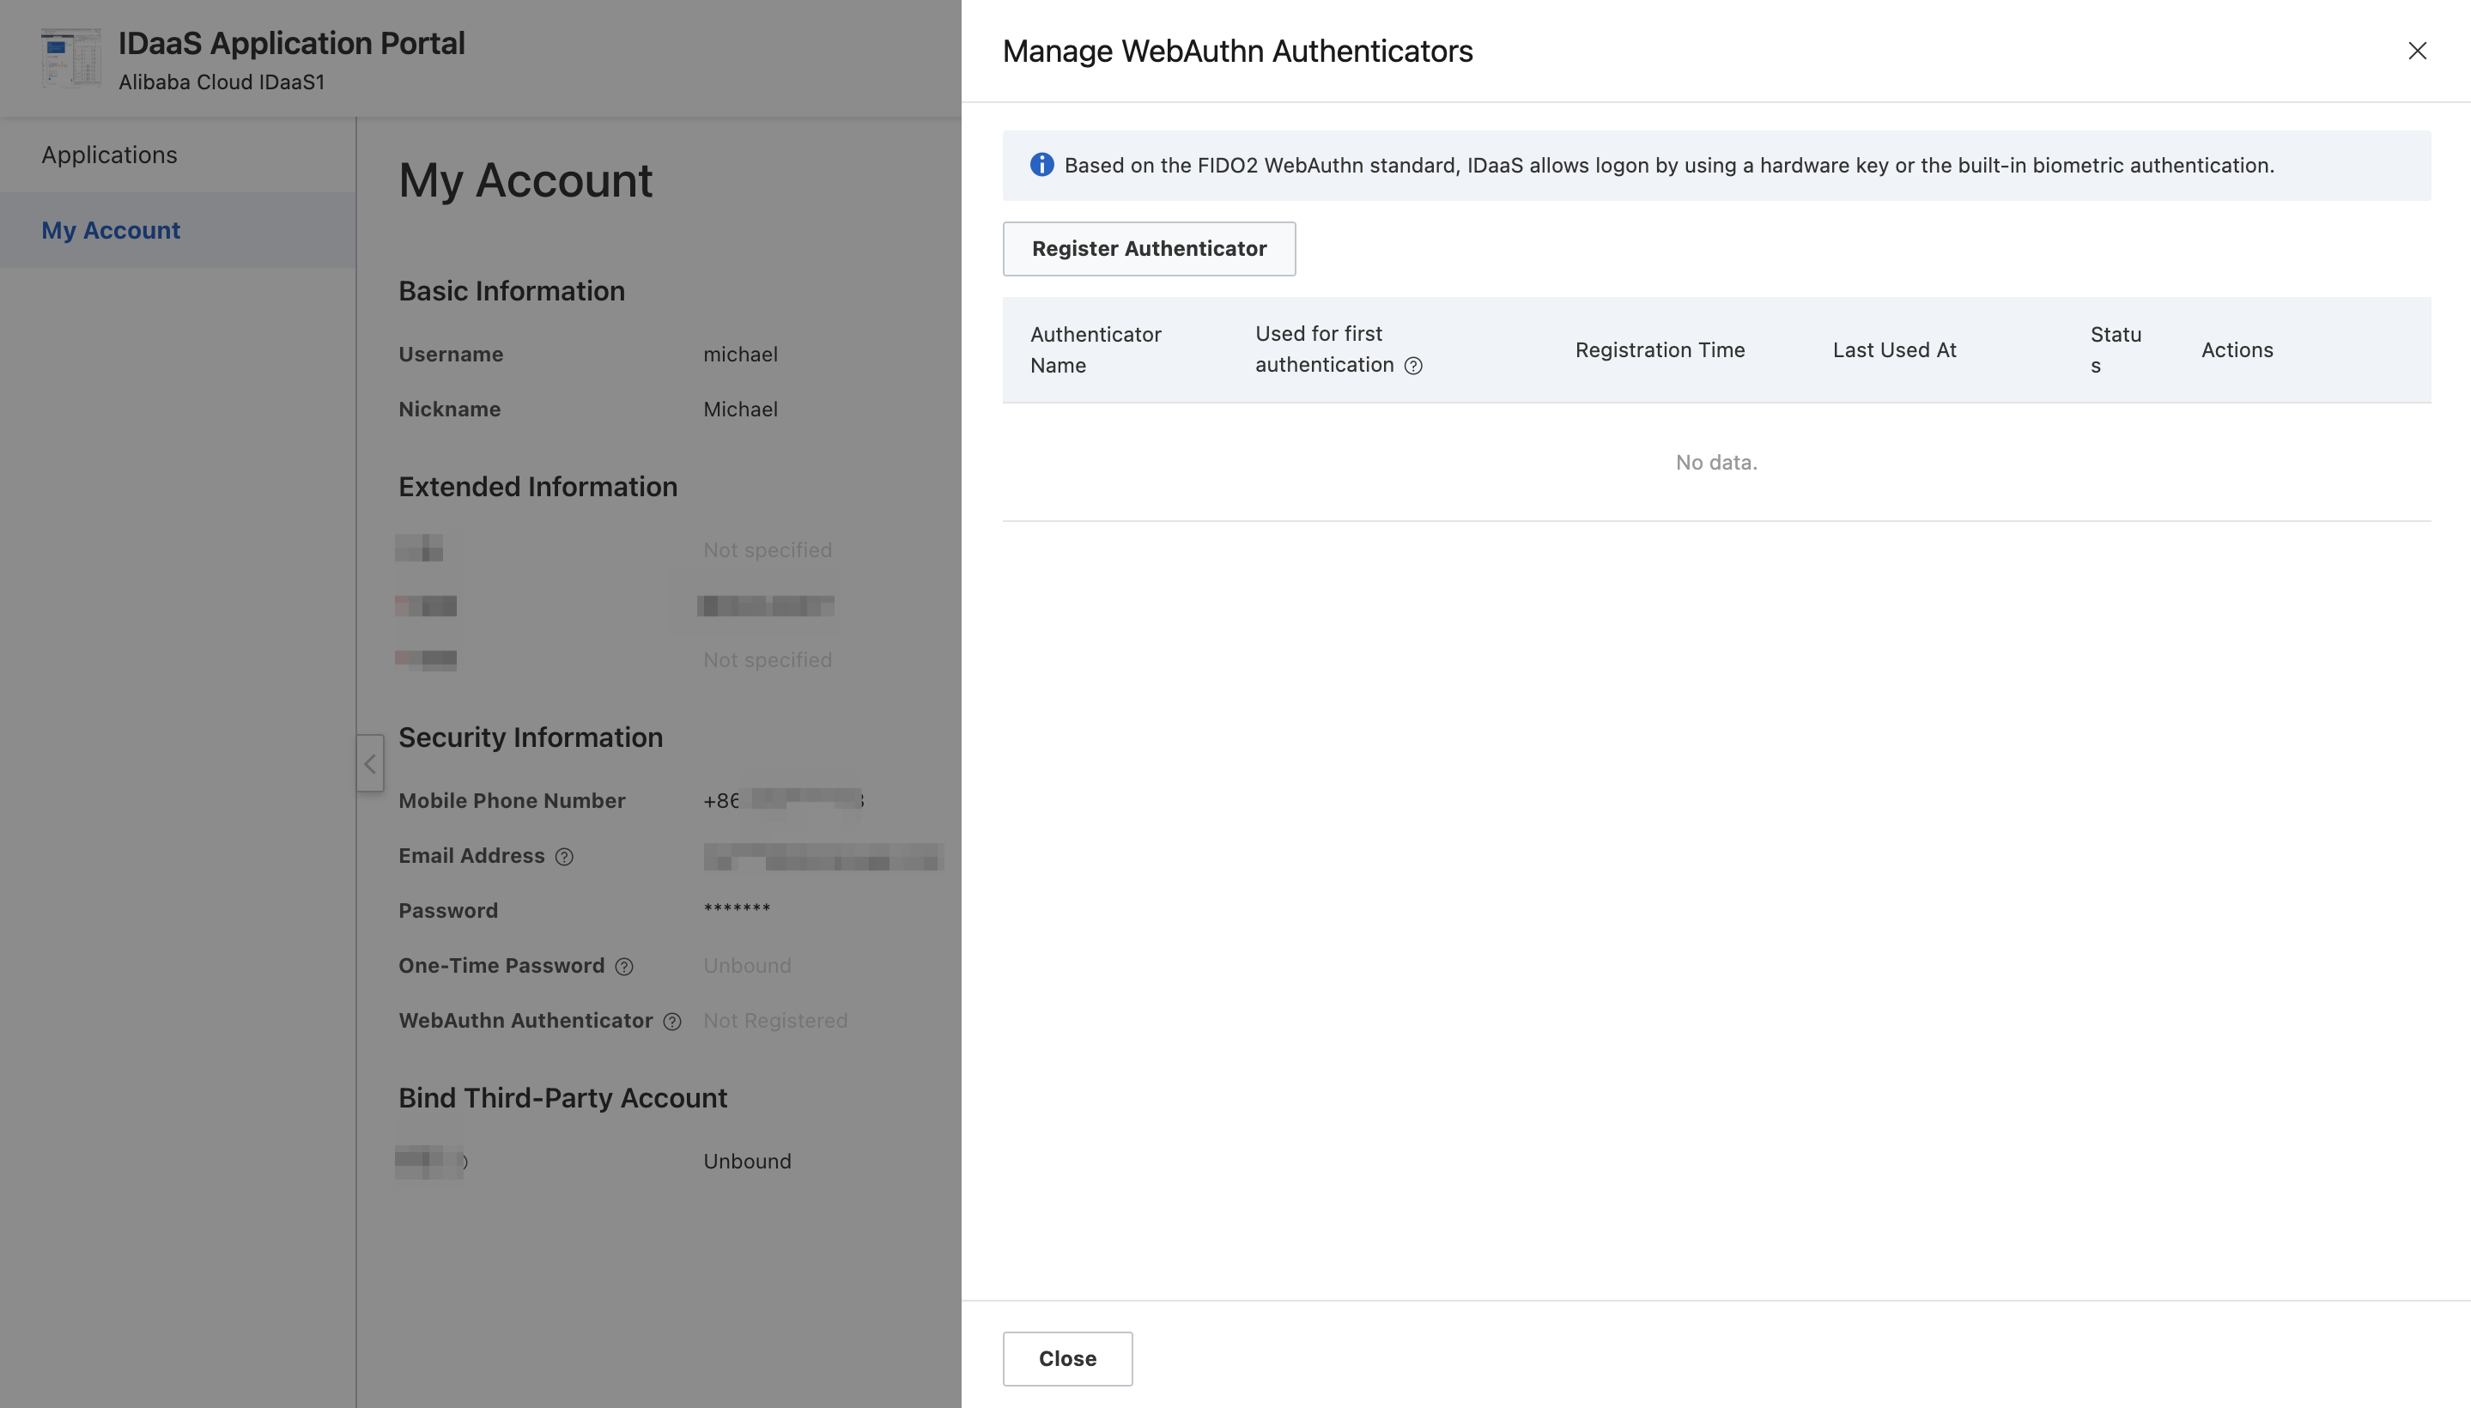Click the Not Registered WebAuthn Authenticator value
Screen dimensions: 2471x1408
pos(774,1020)
